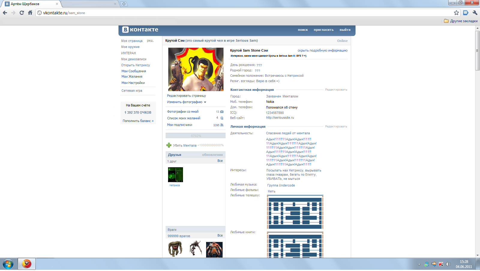The height and width of the screenshot is (271, 480).
Task: Open Фотографии со мной link
Action: click(x=183, y=112)
